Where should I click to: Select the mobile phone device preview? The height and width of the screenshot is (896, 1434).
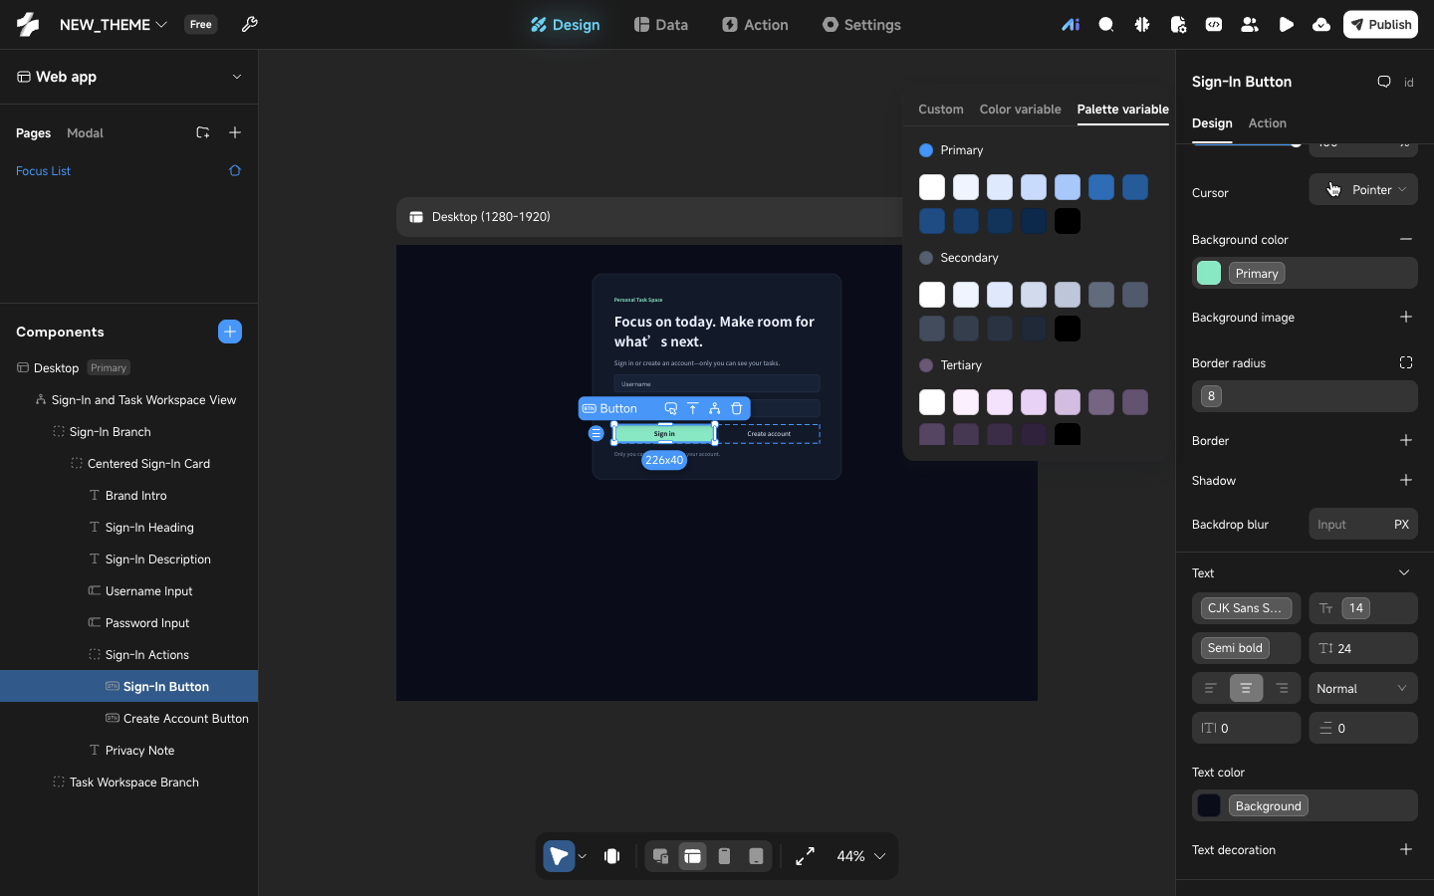[x=725, y=856]
